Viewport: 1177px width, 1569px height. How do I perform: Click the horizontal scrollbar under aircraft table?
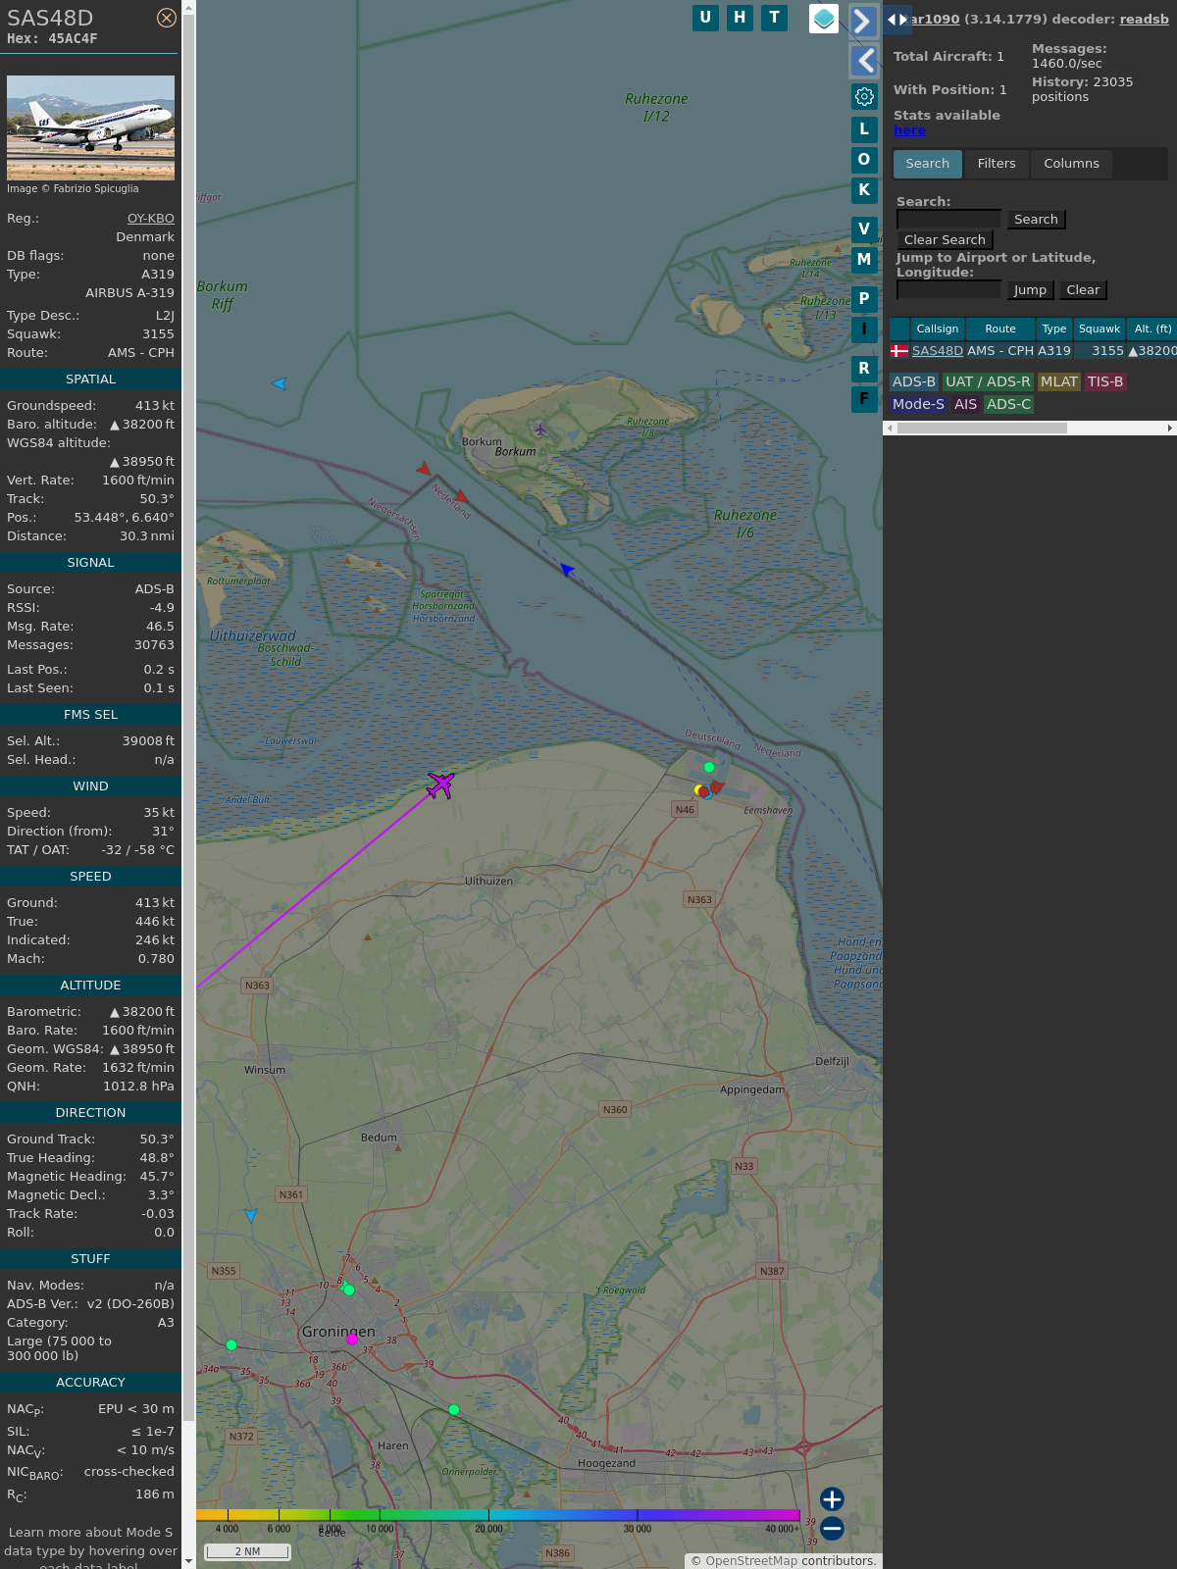click(982, 429)
